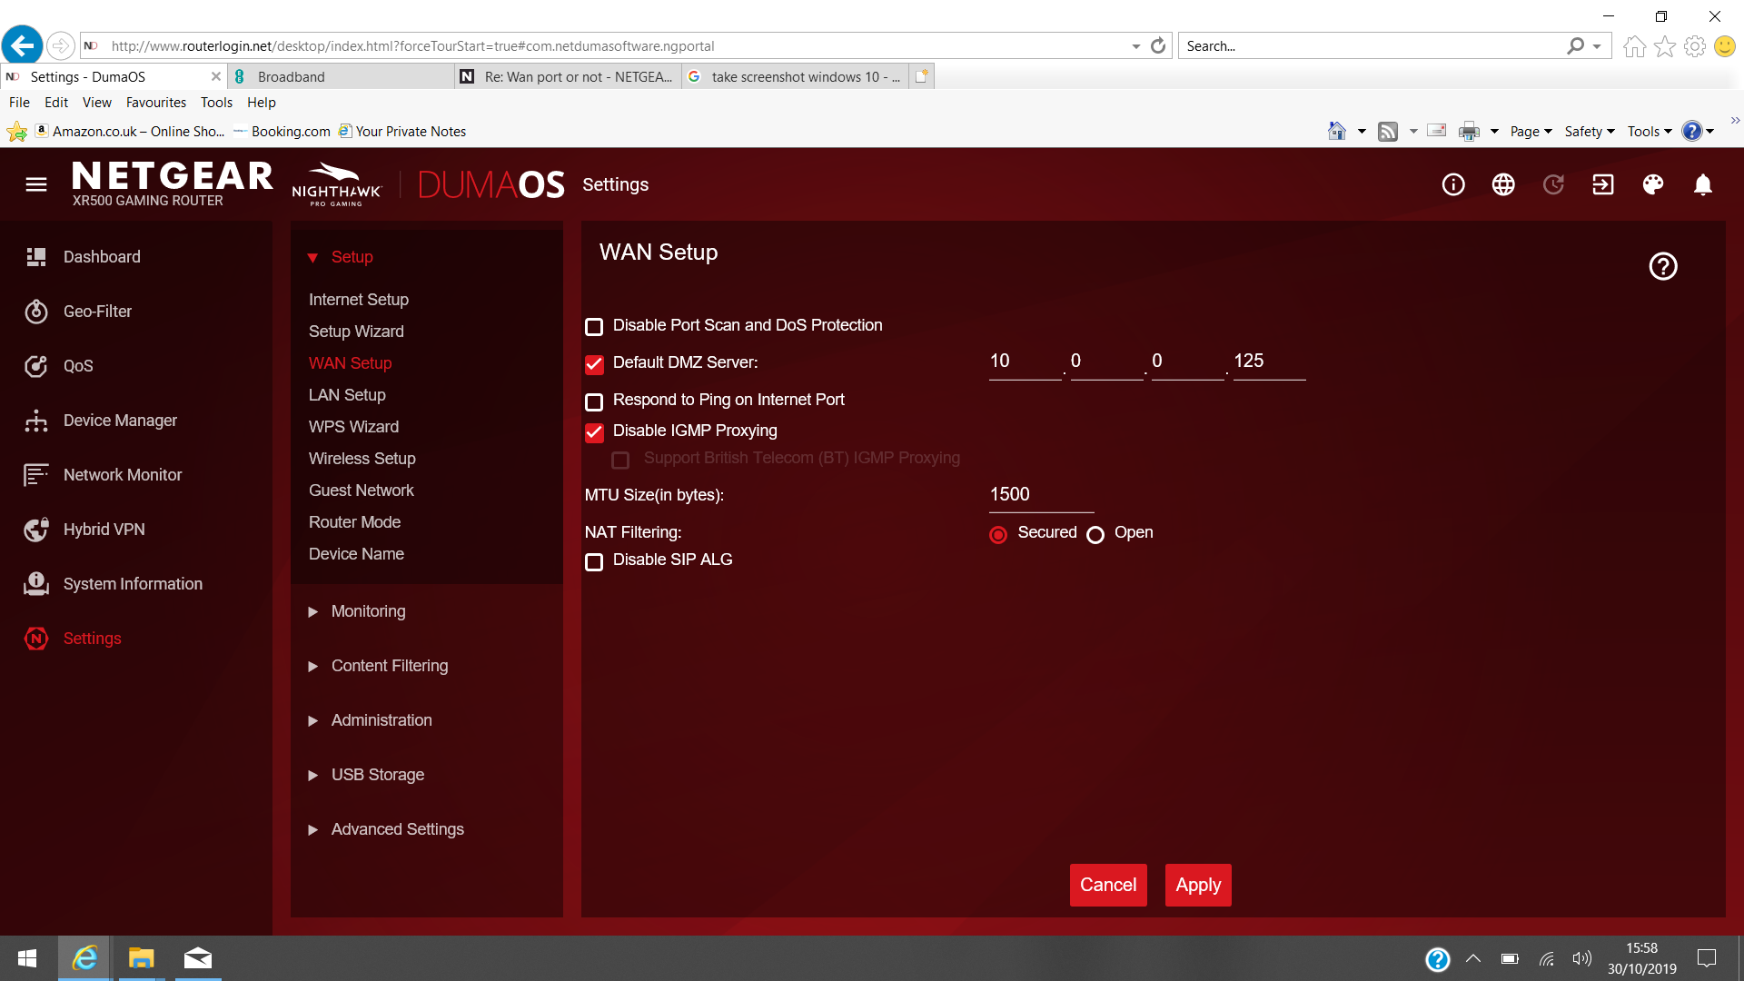This screenshot has height=981, width=1744.
Task: Open Network Monitor from the sidebar
Action: pyautogui.click(x=36, y=474)
